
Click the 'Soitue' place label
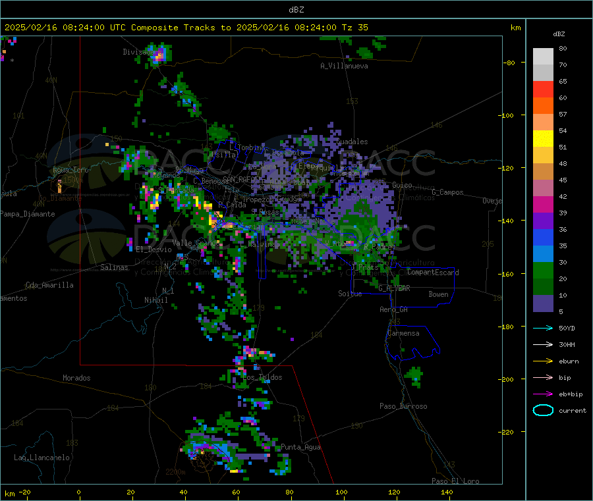pyautogui.click(x=350, y=294)
